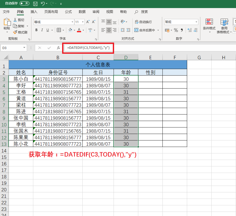
Task: Click the formula bar enter checkmark
Action: point(49,48)
